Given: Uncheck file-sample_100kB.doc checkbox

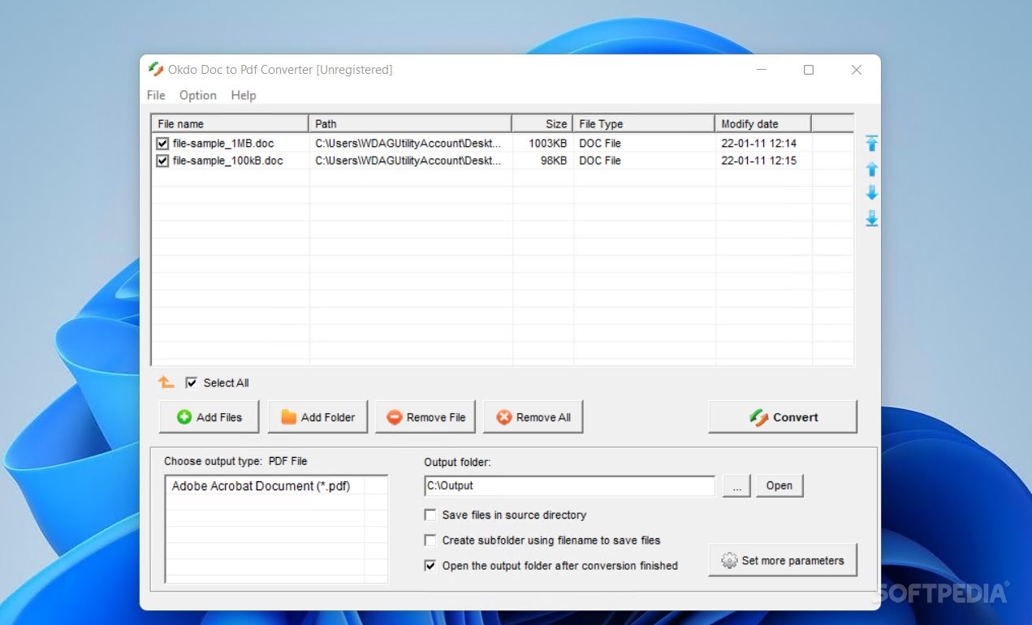Looking at the screenshot, I should point(162,161).
